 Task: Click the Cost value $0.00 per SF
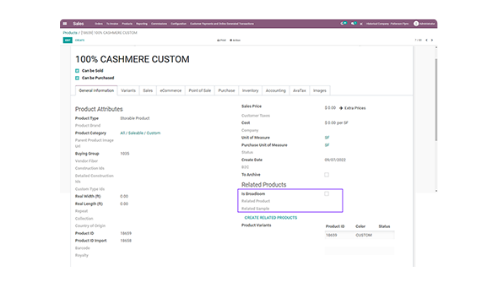pyautogui.click(x=336, y=123)
